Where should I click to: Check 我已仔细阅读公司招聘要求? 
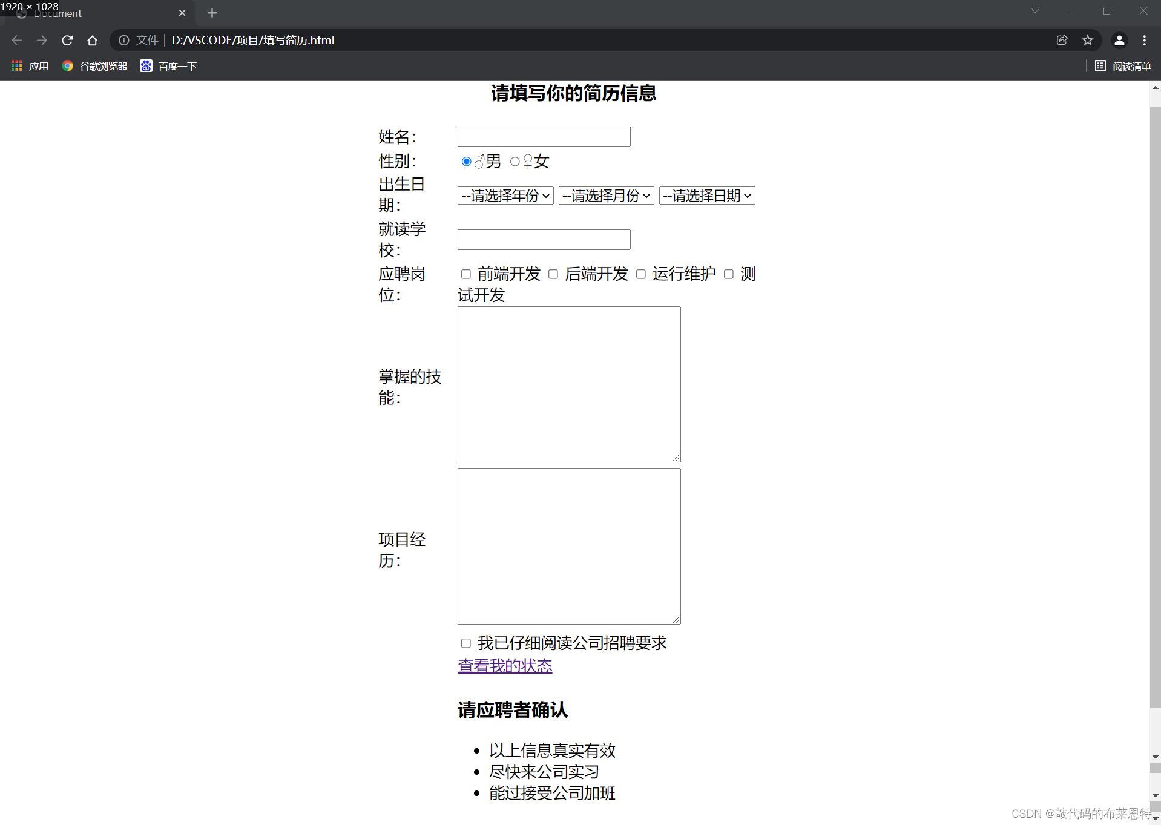465,643
